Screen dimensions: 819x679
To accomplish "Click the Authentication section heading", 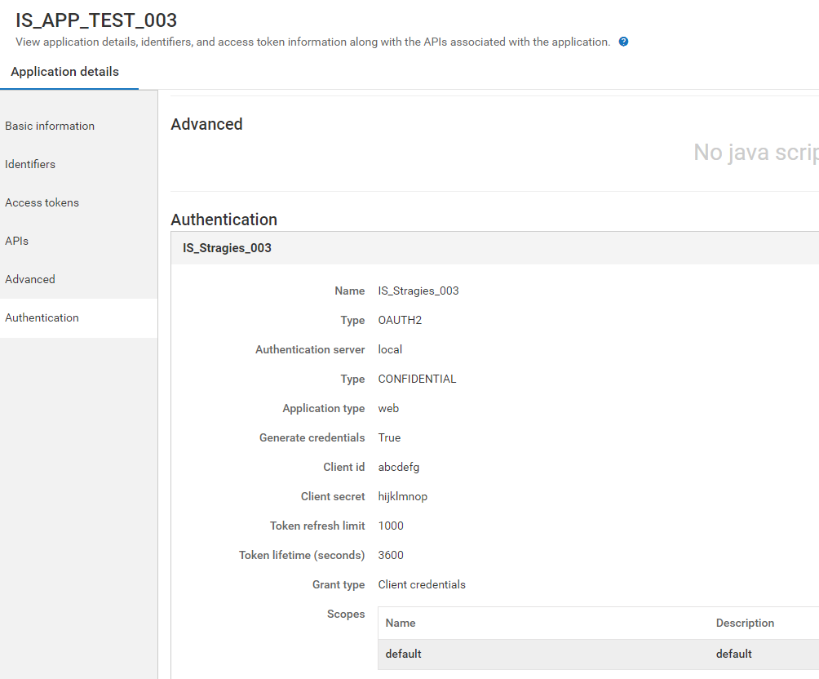I will coord(224,220).
